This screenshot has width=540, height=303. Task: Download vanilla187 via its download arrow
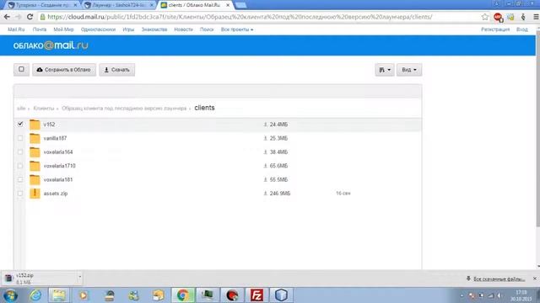265,138
